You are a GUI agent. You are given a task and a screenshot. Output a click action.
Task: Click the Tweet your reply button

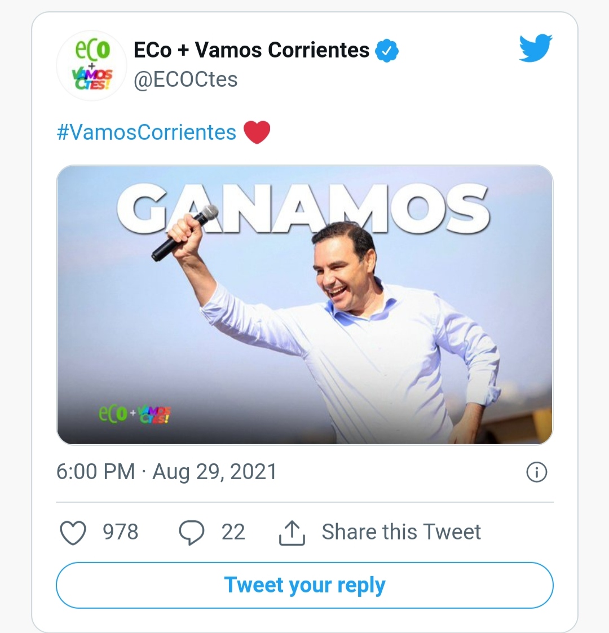point(304,585)
